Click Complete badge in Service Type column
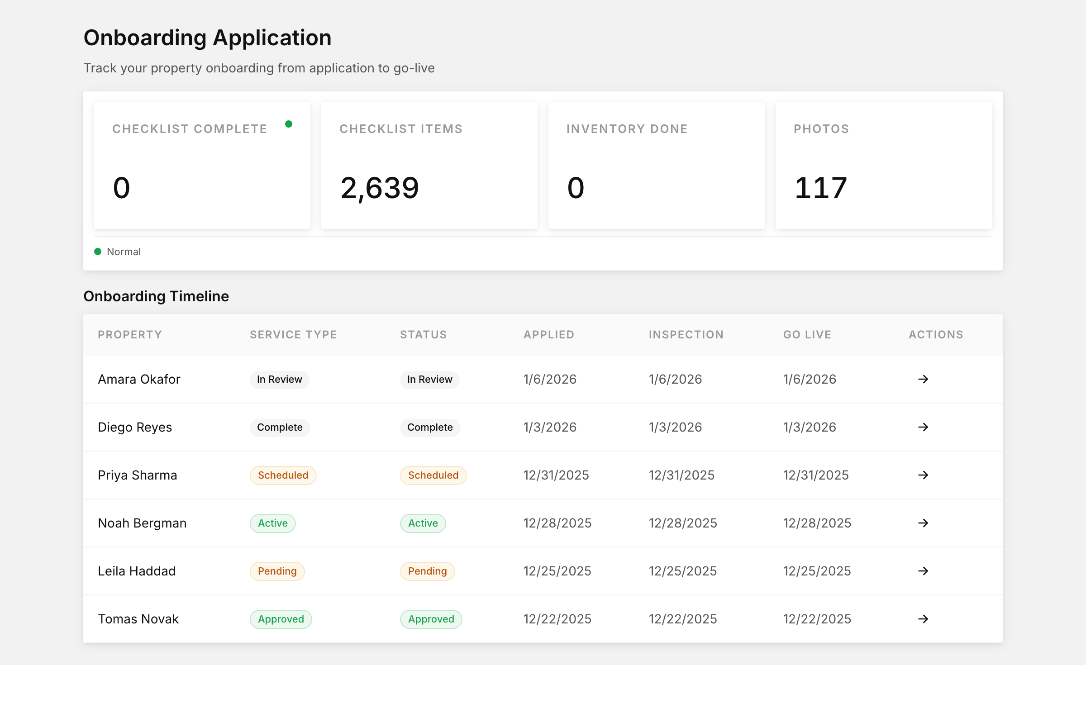 pyautogui.click(x=280, y=428)
